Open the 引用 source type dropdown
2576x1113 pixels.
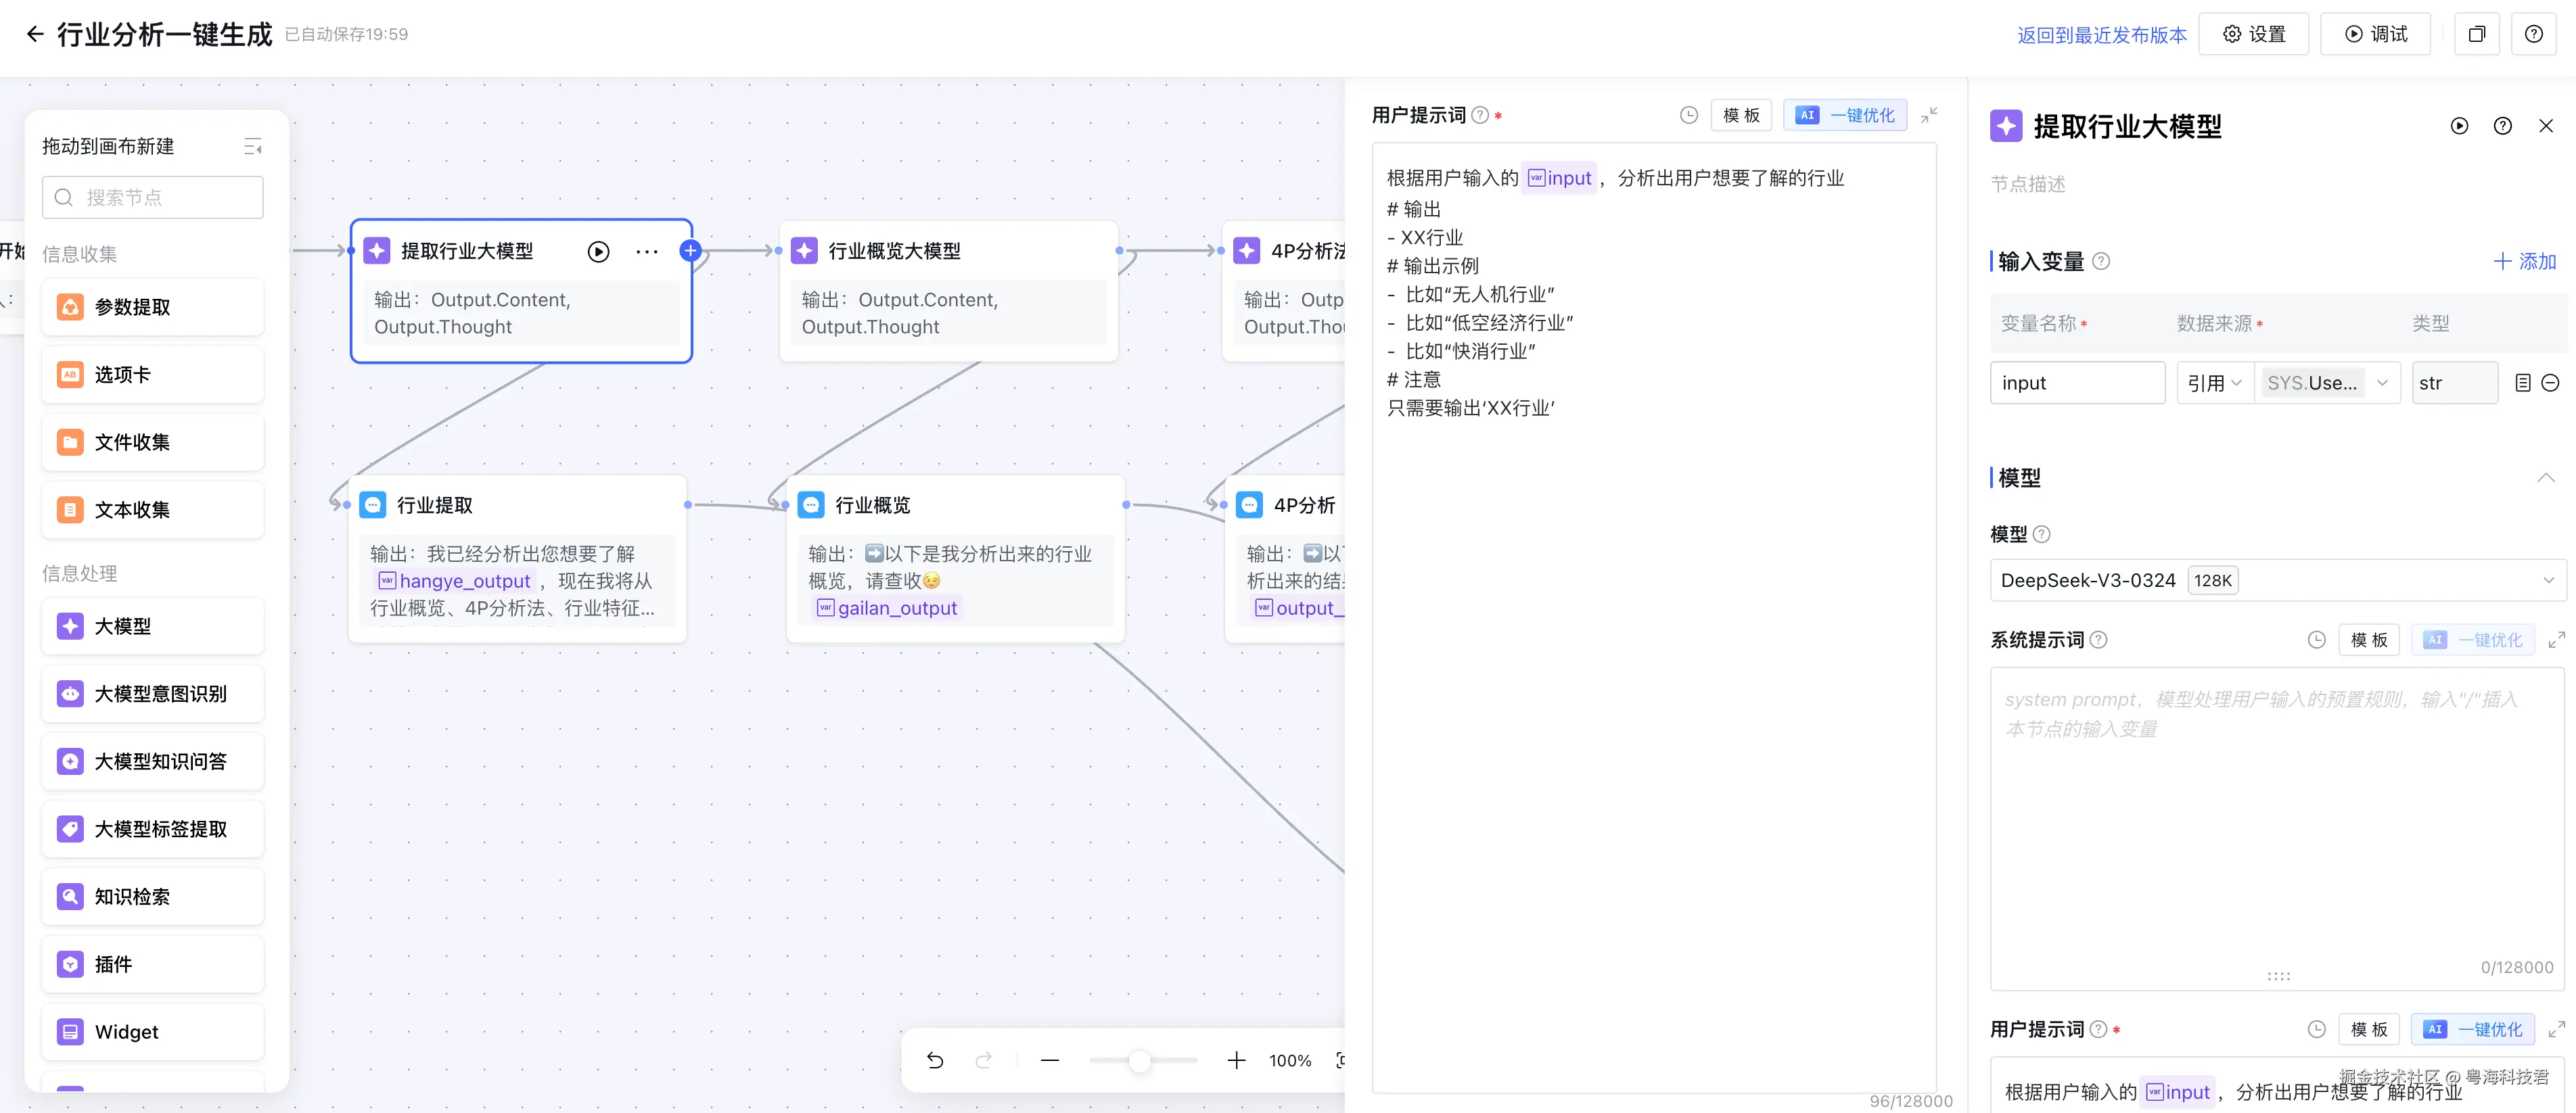coord(2214,383)
